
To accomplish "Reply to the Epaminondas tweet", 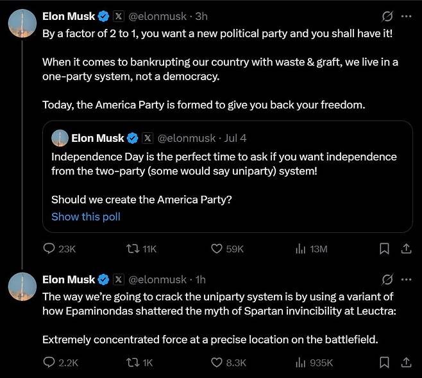I will pyautogui.click(x=49, y=363).
